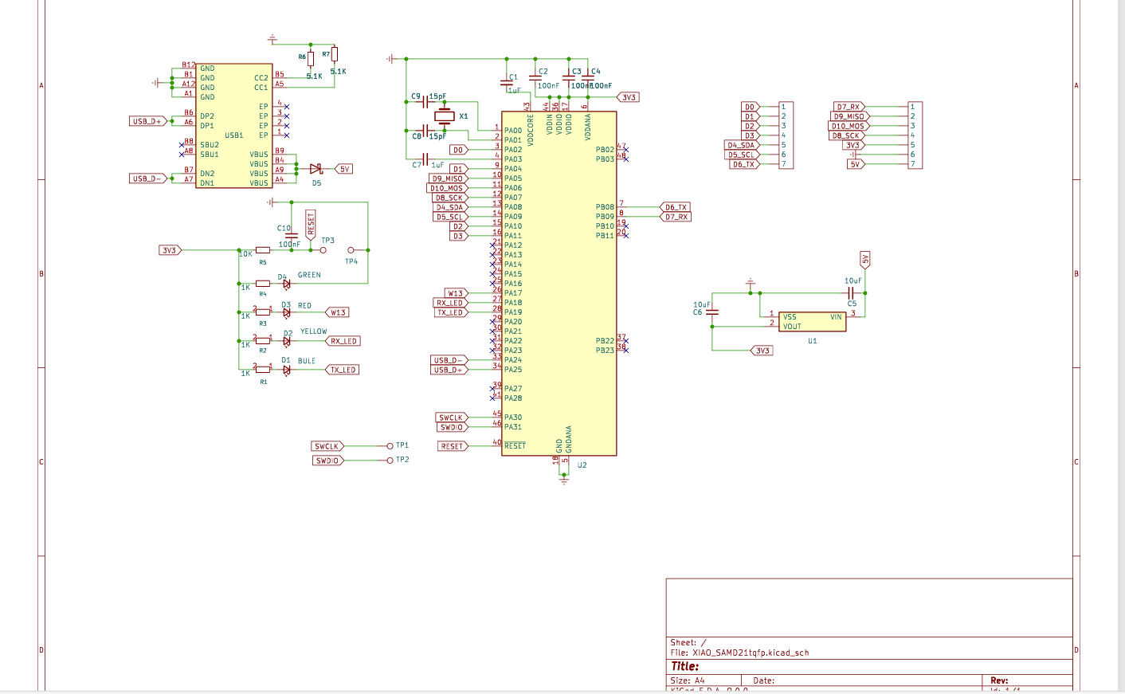The width and height of the screenshot is (1125, 694).
Task: Select the D4_SDA label on connector pin 5
Action: (x=742, y=145)
